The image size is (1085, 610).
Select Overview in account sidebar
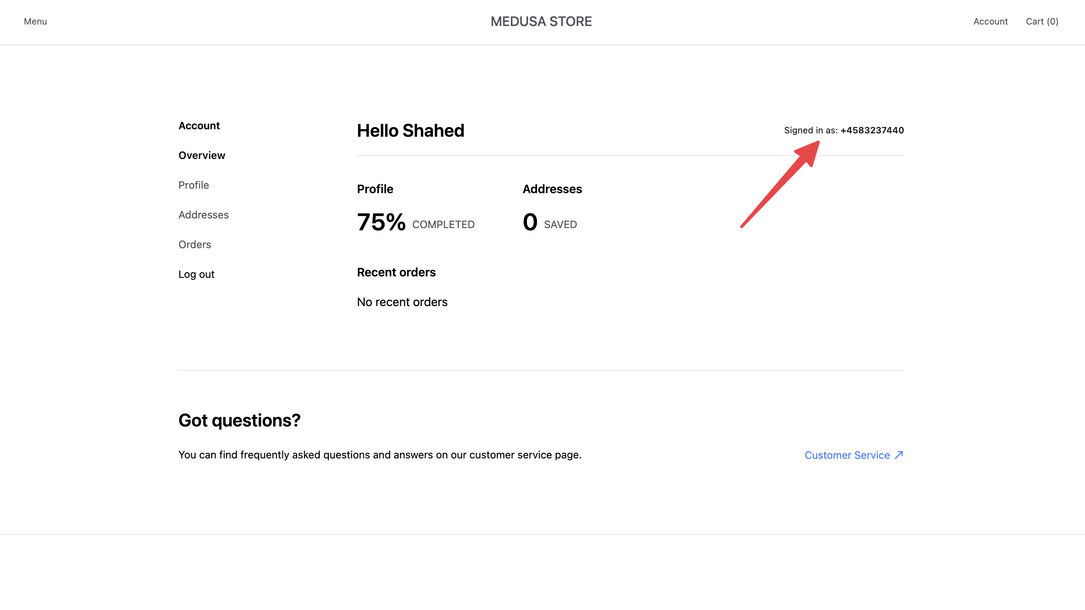(x=201, y=155)
